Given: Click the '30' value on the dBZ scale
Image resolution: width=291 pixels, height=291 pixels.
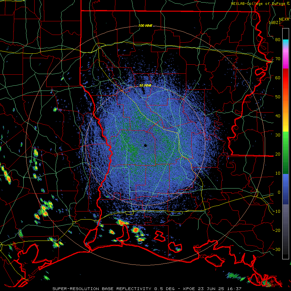Looking at the screenshot, I should point(278,135).
